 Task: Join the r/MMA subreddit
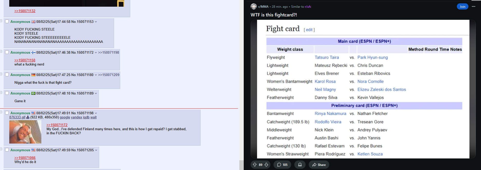(x=463, y=6)
